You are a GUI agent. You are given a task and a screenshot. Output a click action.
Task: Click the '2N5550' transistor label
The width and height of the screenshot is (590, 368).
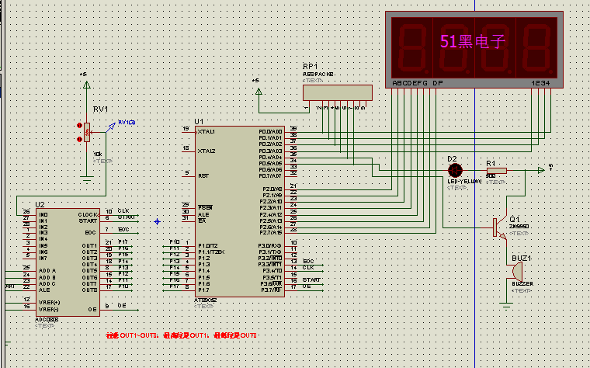tap(519, 227)
